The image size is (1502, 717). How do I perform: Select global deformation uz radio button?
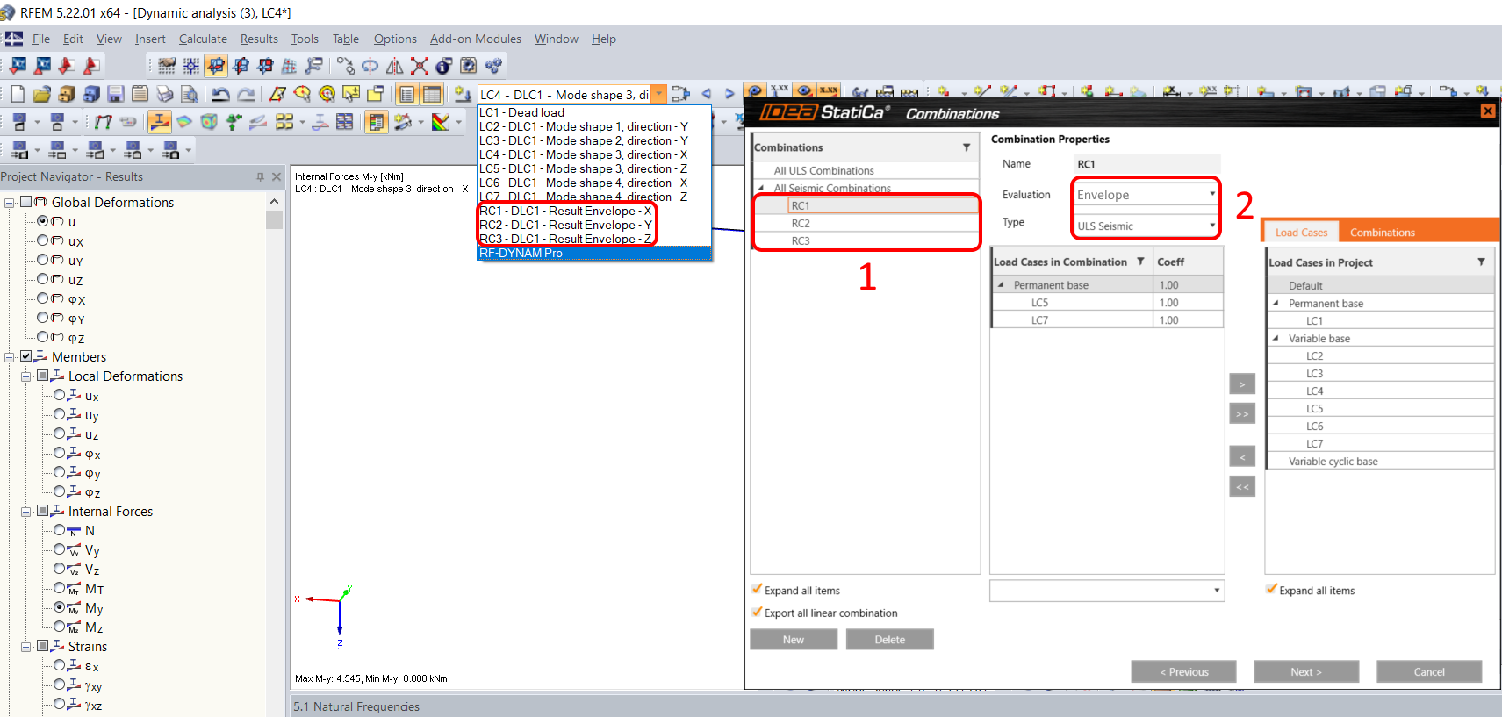pyautogui.click(x=43, y=279)
